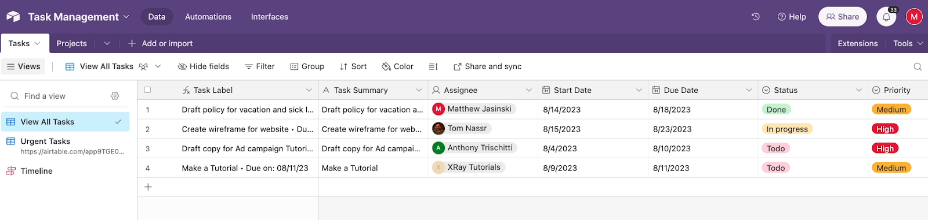The width and height of the screenshot is (928, 220).
Task: Switch to the Automations tab
Action: pos(208,17)
